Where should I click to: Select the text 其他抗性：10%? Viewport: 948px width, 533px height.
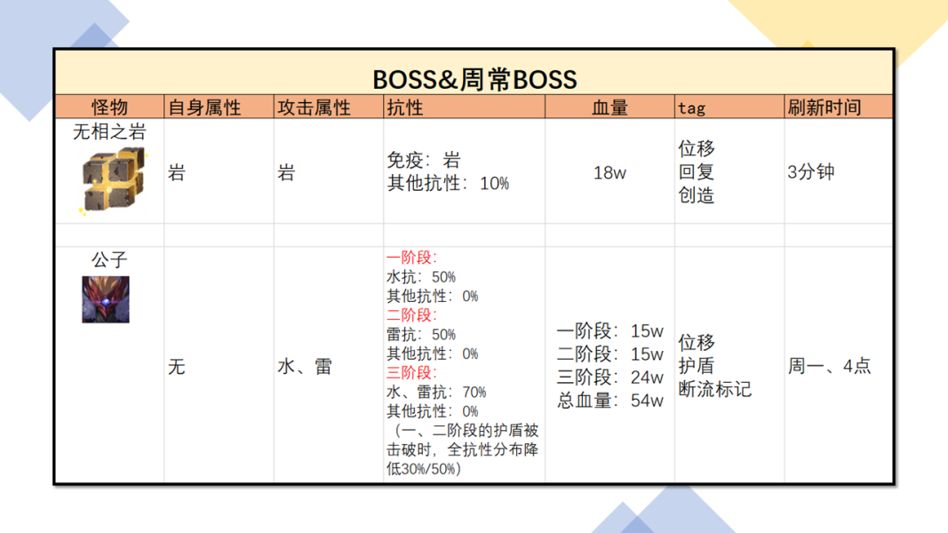click(448, 183)
